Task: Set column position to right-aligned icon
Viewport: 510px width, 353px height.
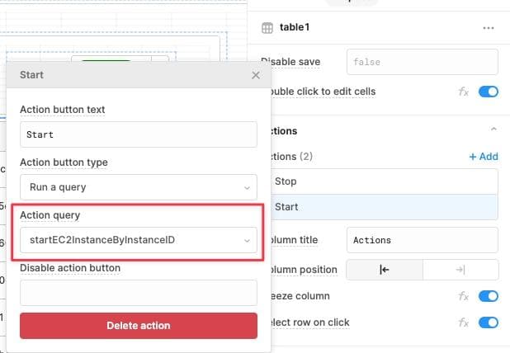Action: coord(460,270)
